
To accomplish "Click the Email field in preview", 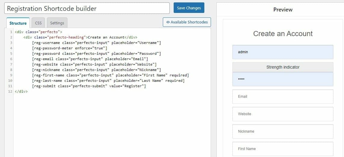I will click(x=283, y=97).
